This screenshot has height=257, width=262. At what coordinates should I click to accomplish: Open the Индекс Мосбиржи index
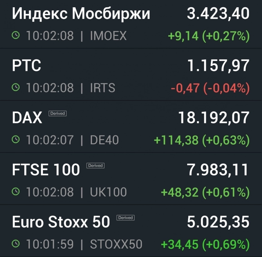[81, 14]
